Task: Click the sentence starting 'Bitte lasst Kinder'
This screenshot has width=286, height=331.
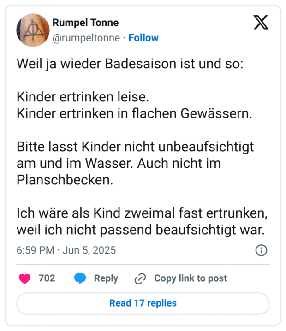Action: coord(135,163)
